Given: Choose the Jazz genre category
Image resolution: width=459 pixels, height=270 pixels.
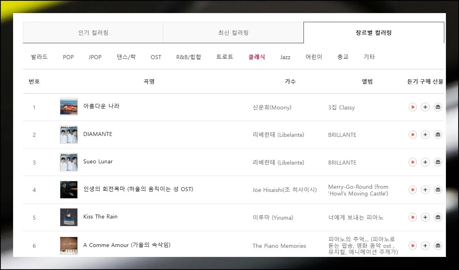Looking at the screenshot, I should point(285,57).
